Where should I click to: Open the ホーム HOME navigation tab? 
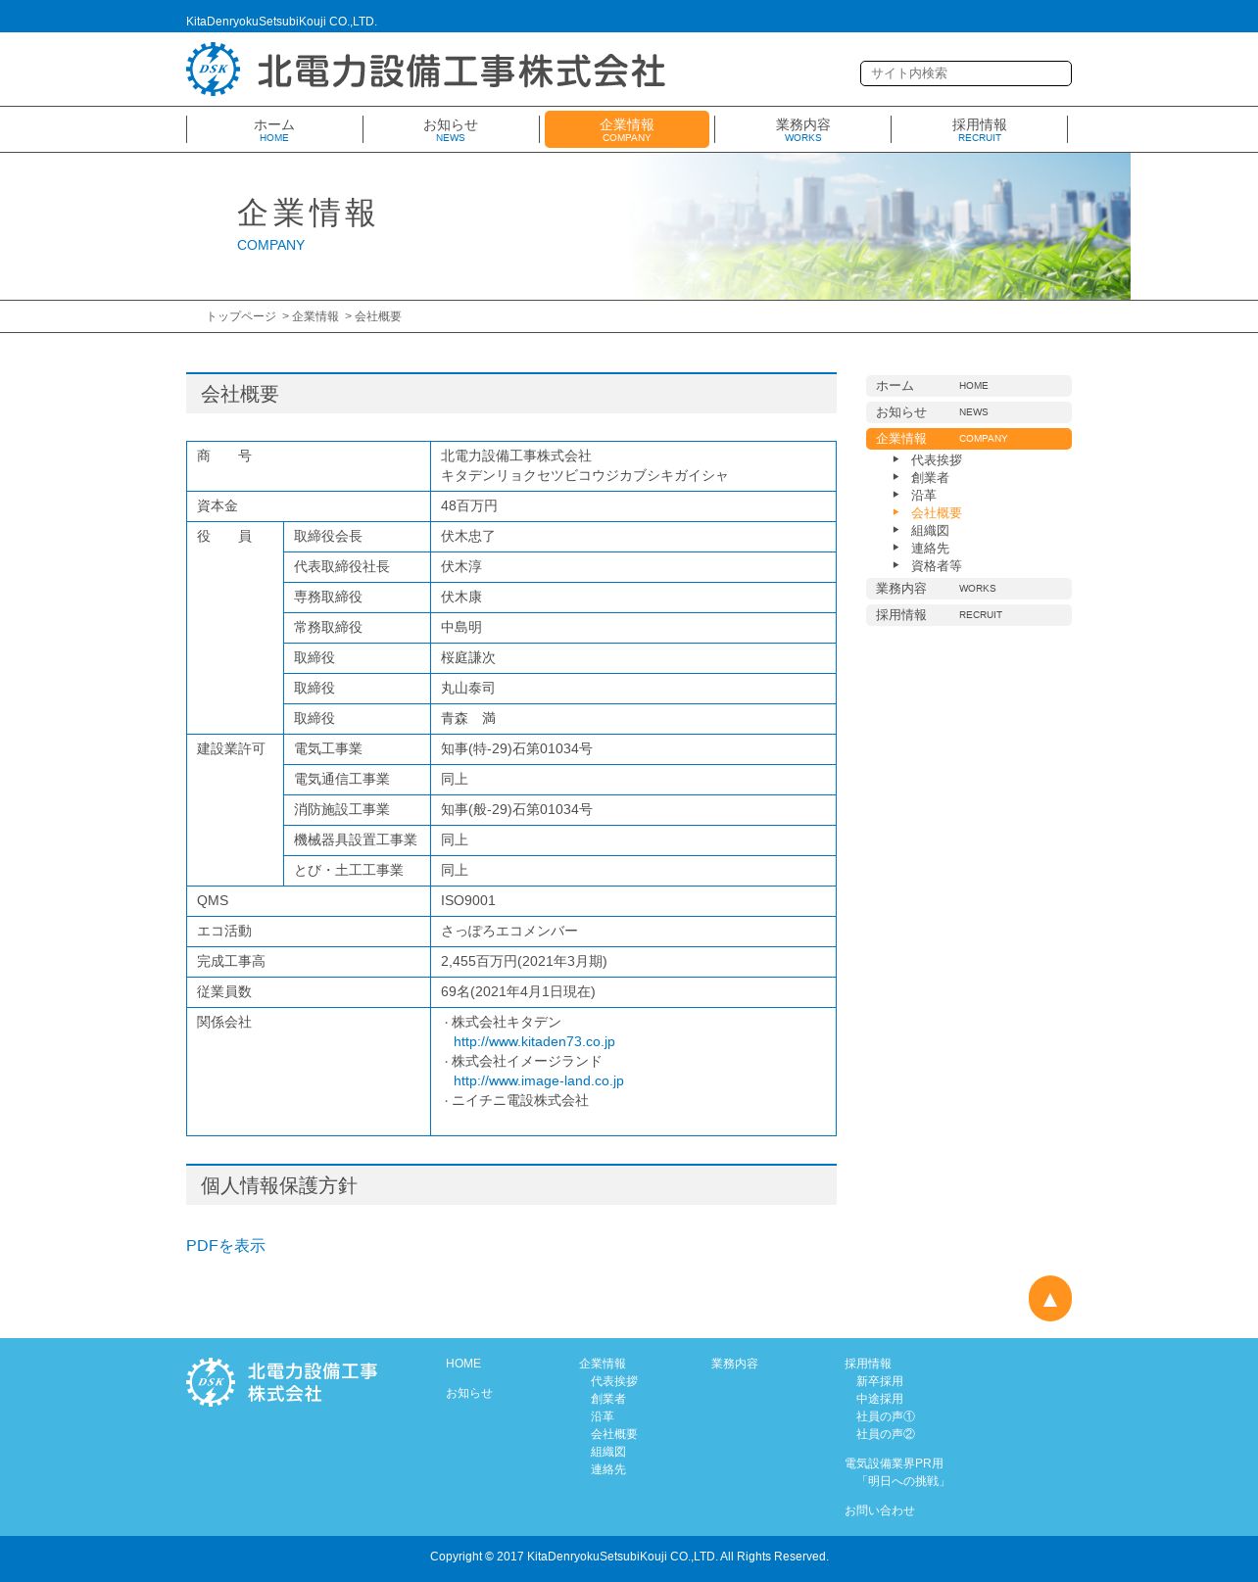click(274, 129)
